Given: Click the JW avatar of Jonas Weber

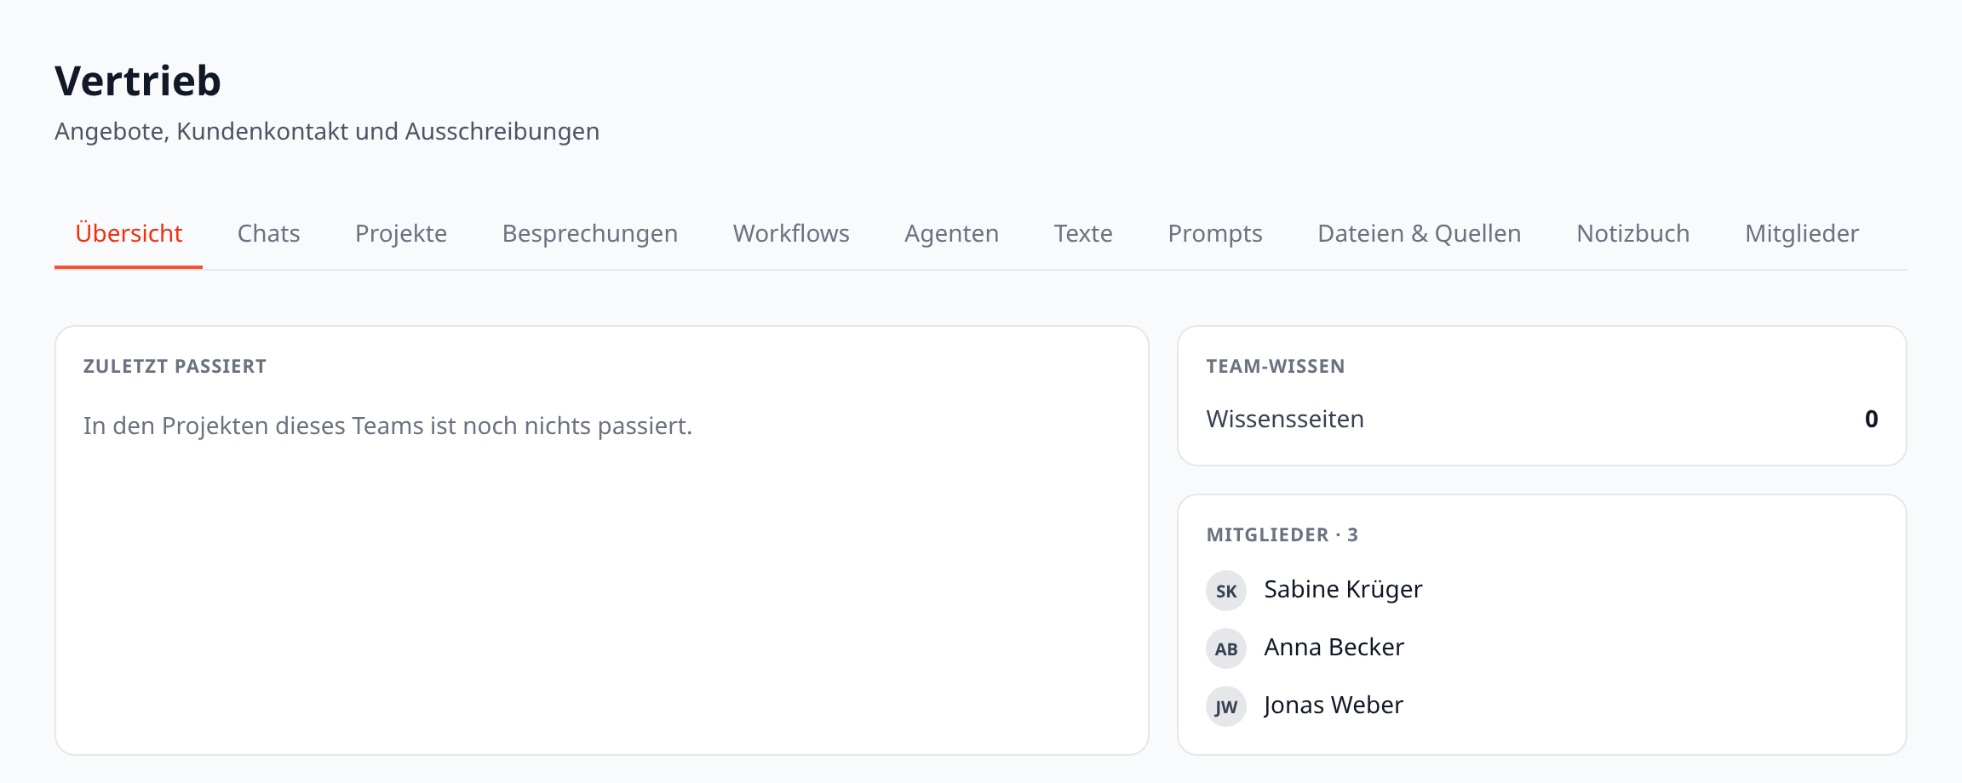Looking at the screenshot, I should pyautogui.click(x=1226, y=706).
